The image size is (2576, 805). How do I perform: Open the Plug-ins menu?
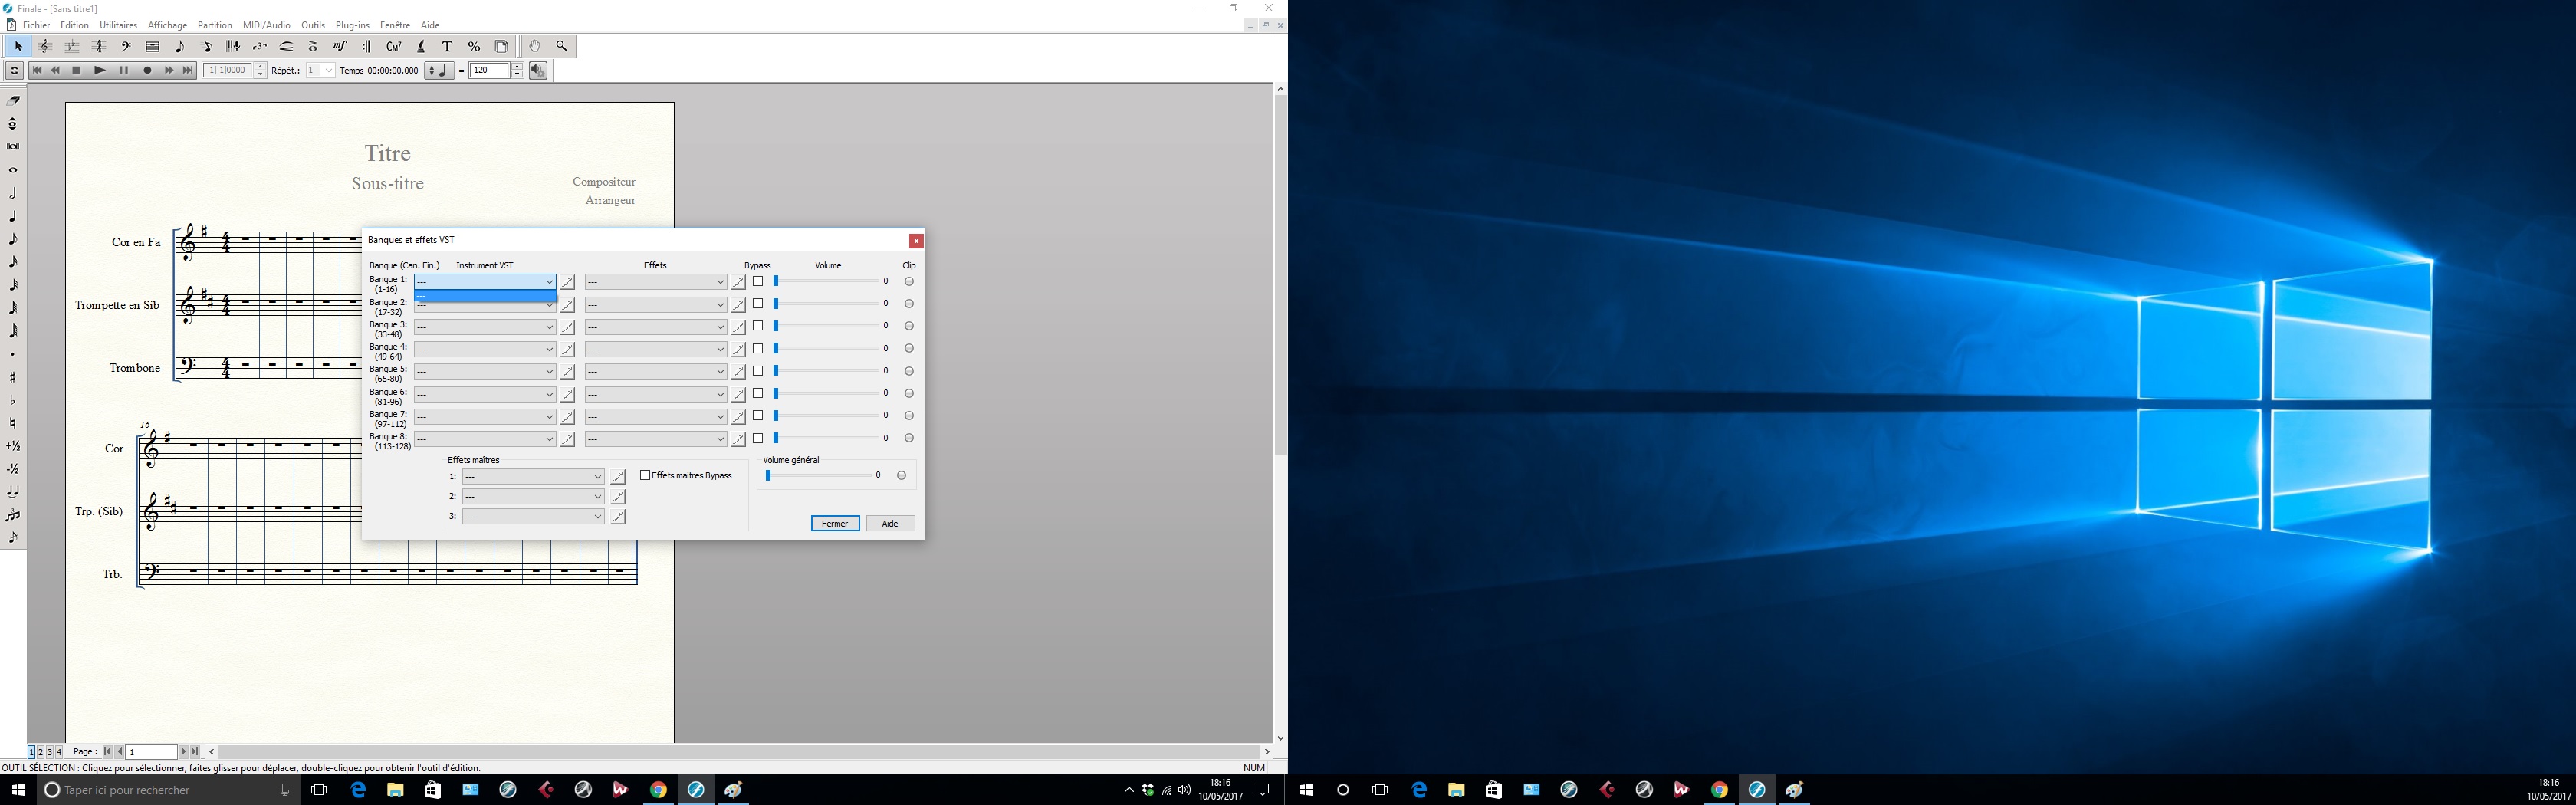point(352,25)
